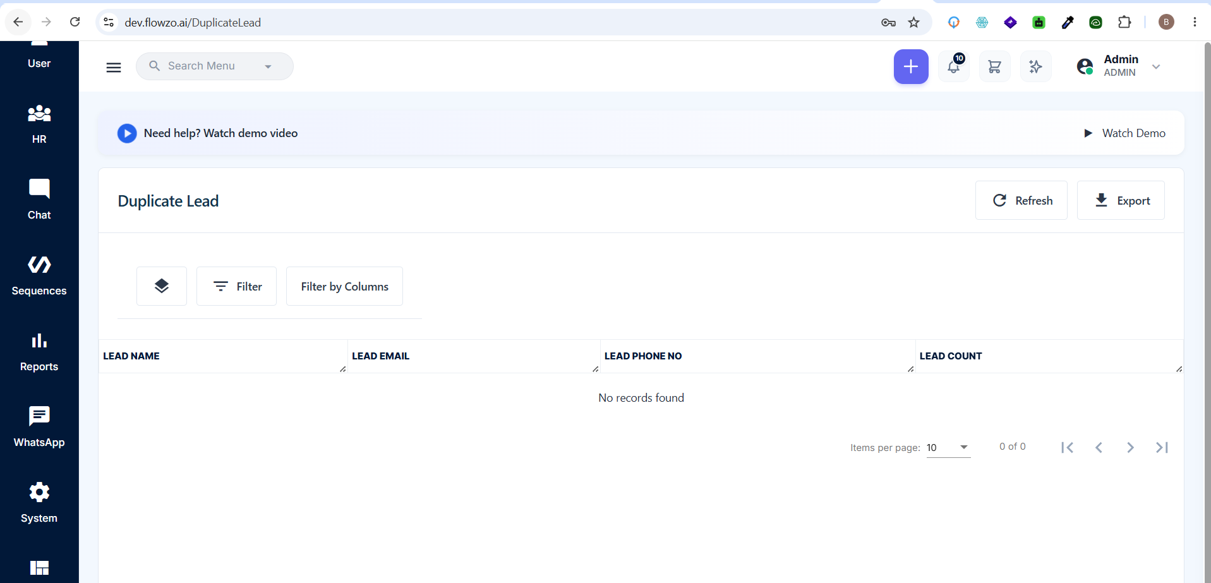Open the dashboard grid icon at sidebar bottom
Screen dimensions: 1211x583
tap(39, 568)
